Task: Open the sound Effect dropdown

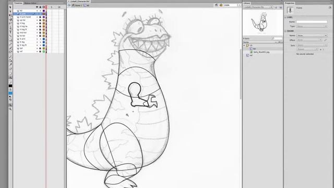Action: point(309,40)
